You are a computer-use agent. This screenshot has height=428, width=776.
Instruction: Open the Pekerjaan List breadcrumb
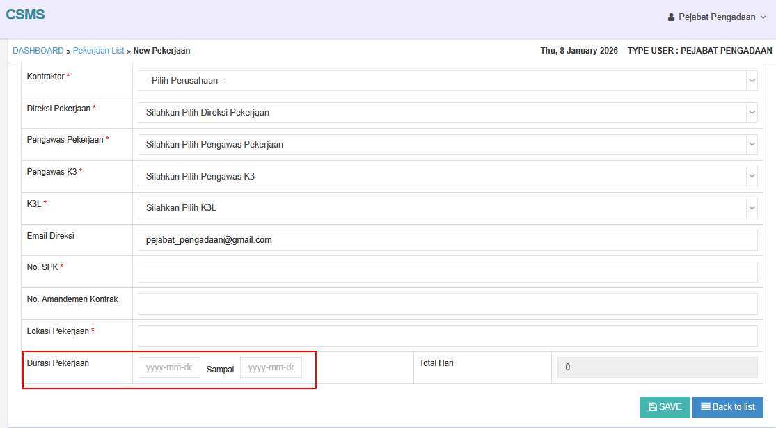(98, 51)
